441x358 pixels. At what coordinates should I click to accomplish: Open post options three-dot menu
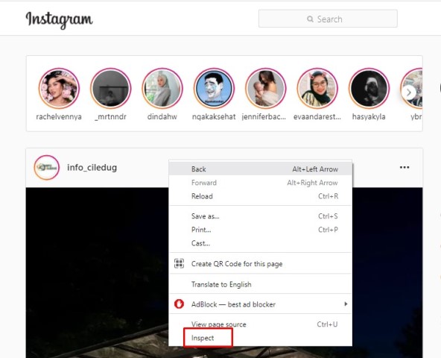point(404,167)
